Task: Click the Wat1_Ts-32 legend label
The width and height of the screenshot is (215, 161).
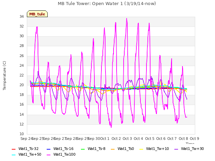Action: click(x=28, y=149)
